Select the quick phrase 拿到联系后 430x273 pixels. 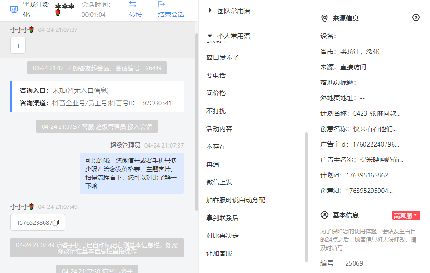pos(222,218)
